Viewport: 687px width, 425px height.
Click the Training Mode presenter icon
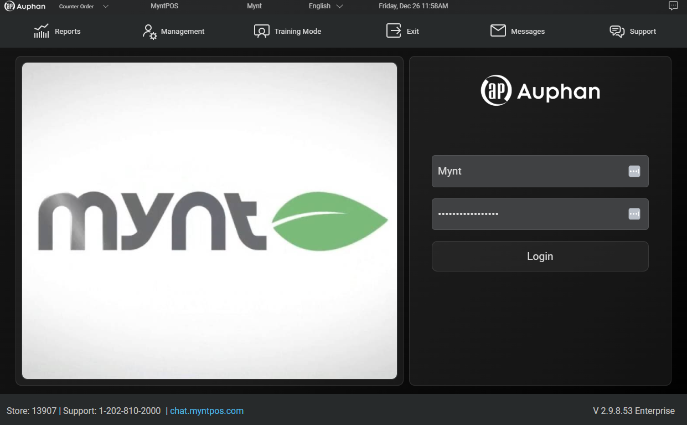click(262, 31)
